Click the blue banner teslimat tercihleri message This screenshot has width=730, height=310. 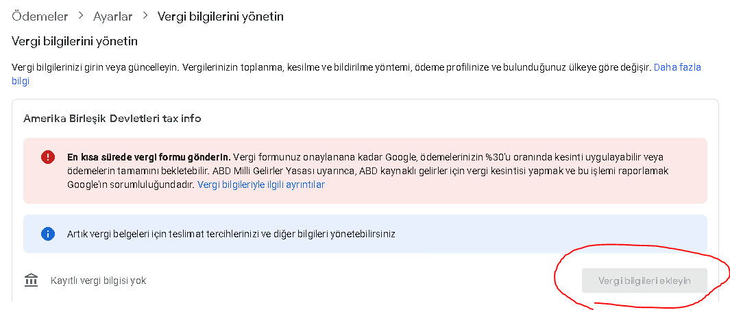point(231,234)
